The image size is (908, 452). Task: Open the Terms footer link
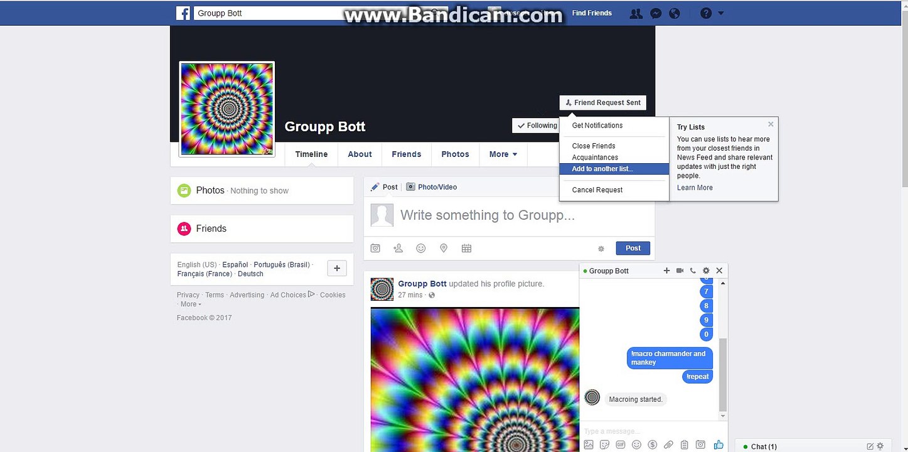point(215,295)
